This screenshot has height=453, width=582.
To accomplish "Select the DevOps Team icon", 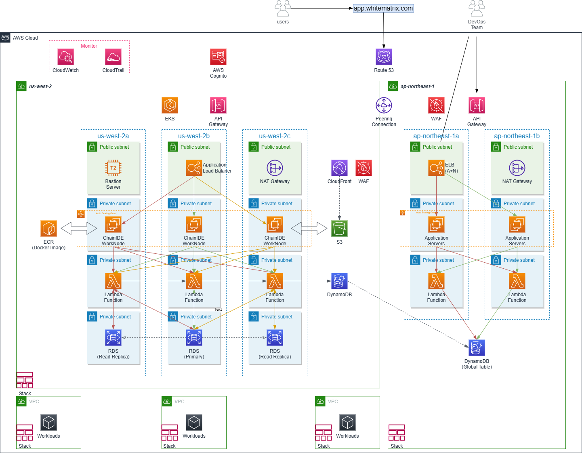I will pos(477,8).
